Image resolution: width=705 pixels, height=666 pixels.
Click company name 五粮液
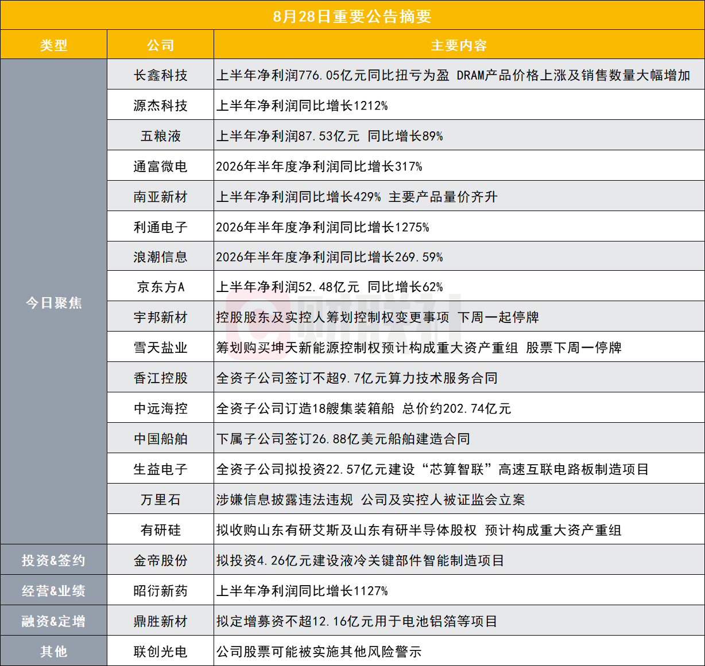[x=161, y=136]
